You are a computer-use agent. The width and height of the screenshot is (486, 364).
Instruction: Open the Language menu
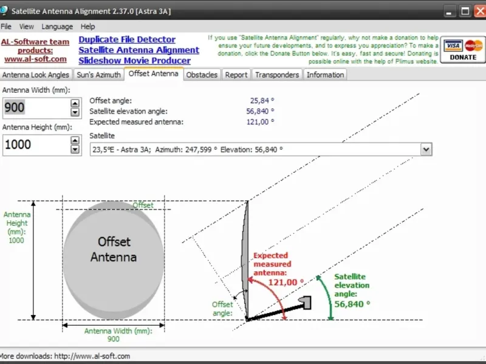57,27
